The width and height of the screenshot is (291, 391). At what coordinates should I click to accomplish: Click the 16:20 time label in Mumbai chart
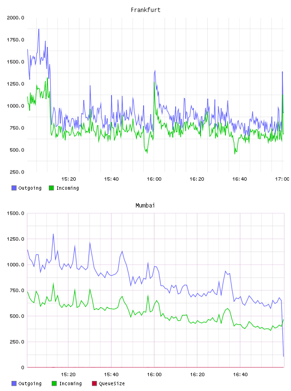197,375
